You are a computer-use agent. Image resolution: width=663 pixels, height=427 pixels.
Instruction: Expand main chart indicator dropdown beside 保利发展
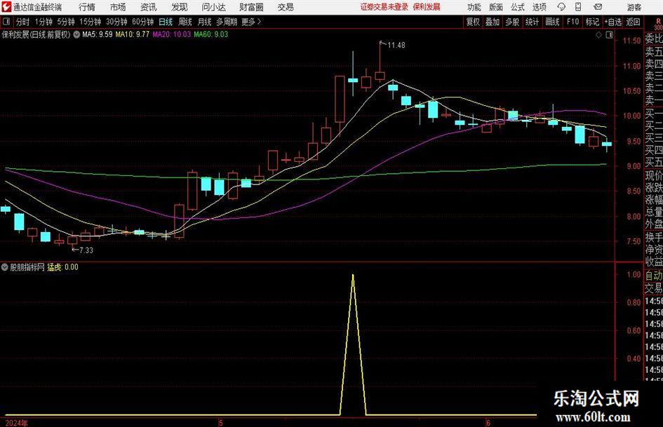(x=76, y=34)
